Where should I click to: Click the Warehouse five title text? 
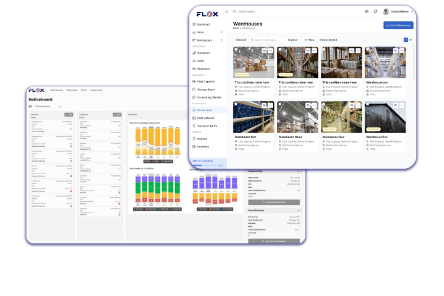coord(377,137)
